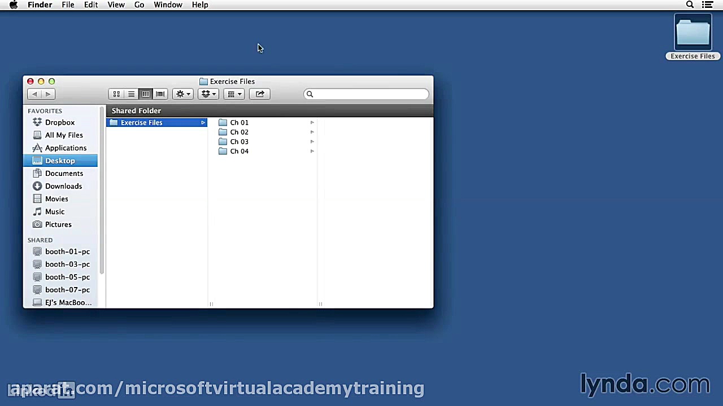Image resolution: width=723 pixels, height=406 pixels.
Task: Click the Exercise Files column arrow
Action: point(203,122)
